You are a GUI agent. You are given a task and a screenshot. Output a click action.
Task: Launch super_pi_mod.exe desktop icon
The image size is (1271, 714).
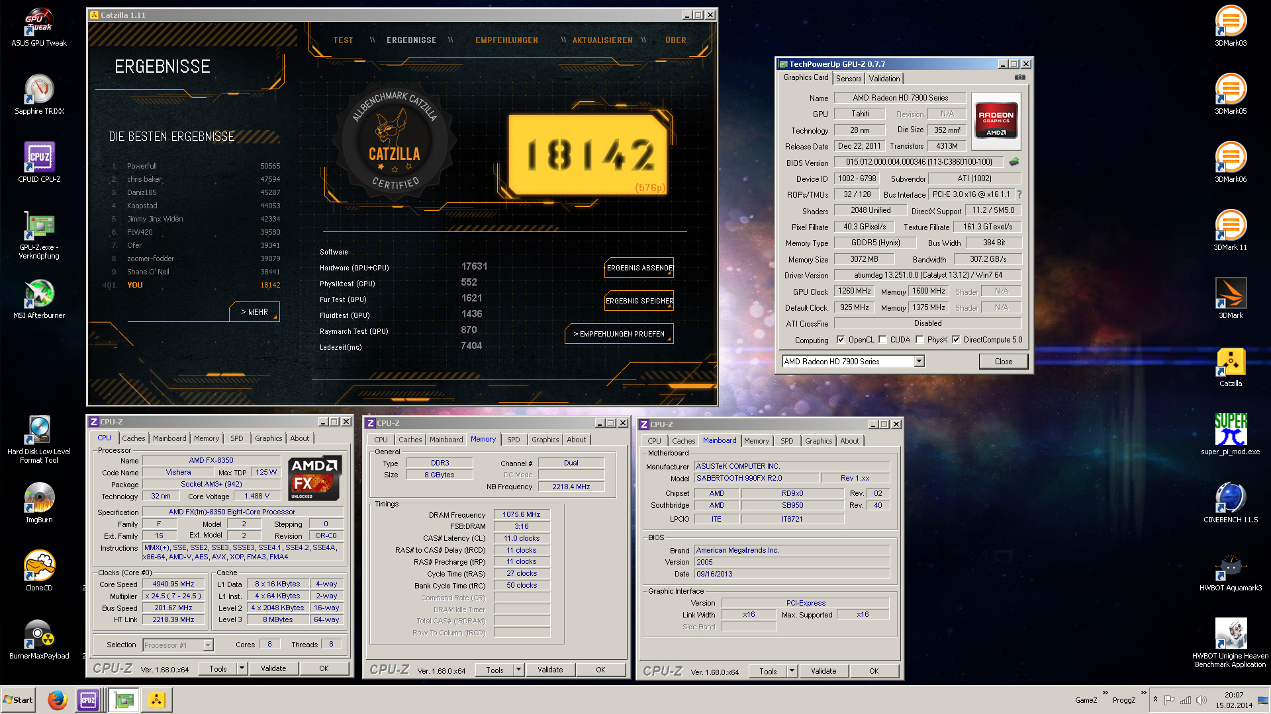point(1231,435)
